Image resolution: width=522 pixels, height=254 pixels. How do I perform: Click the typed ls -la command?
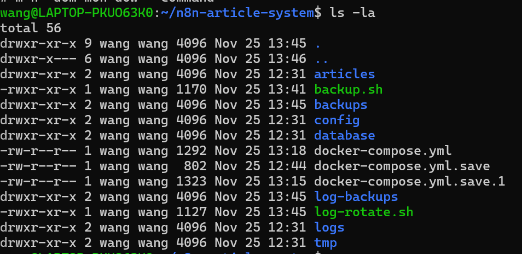click(x=352, y=13)
